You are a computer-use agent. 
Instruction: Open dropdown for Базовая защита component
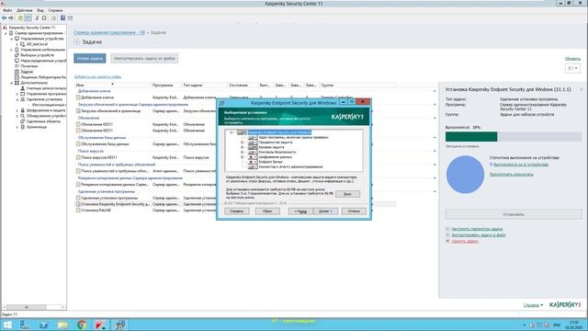point(253,147)
